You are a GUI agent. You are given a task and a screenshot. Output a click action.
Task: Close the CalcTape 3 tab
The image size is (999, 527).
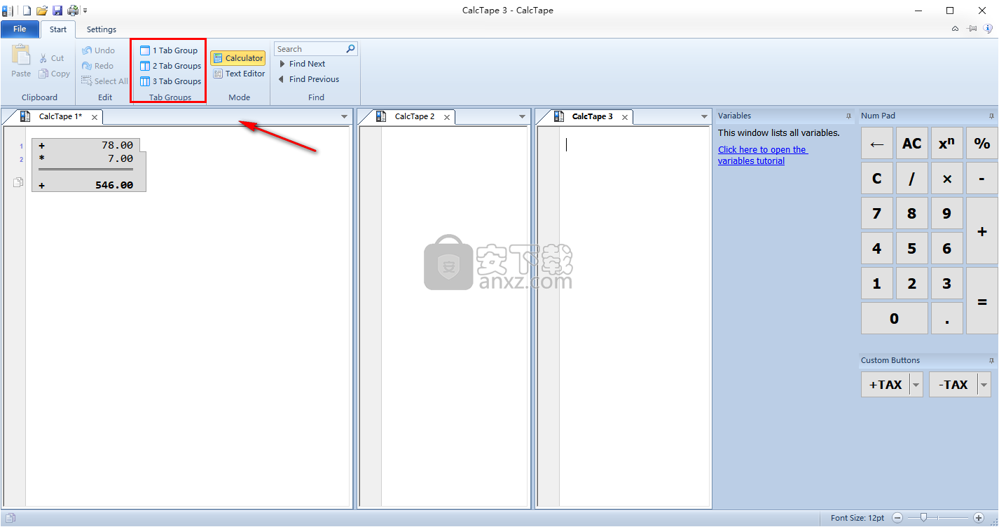(626, 117)
